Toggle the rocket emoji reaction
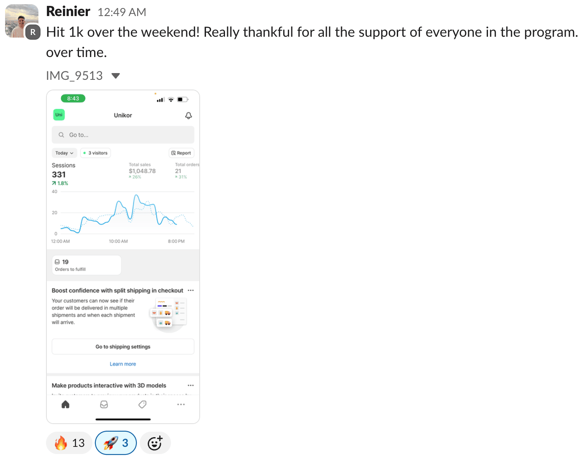Image resolution: width=580 pixels, height=457 pixels. [x=116, y=443]
